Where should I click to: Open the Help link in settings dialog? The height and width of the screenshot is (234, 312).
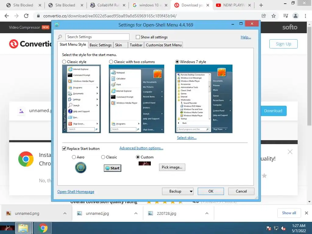246,37
